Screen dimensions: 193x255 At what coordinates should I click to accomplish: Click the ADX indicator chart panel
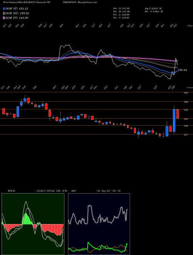point(99,224)
